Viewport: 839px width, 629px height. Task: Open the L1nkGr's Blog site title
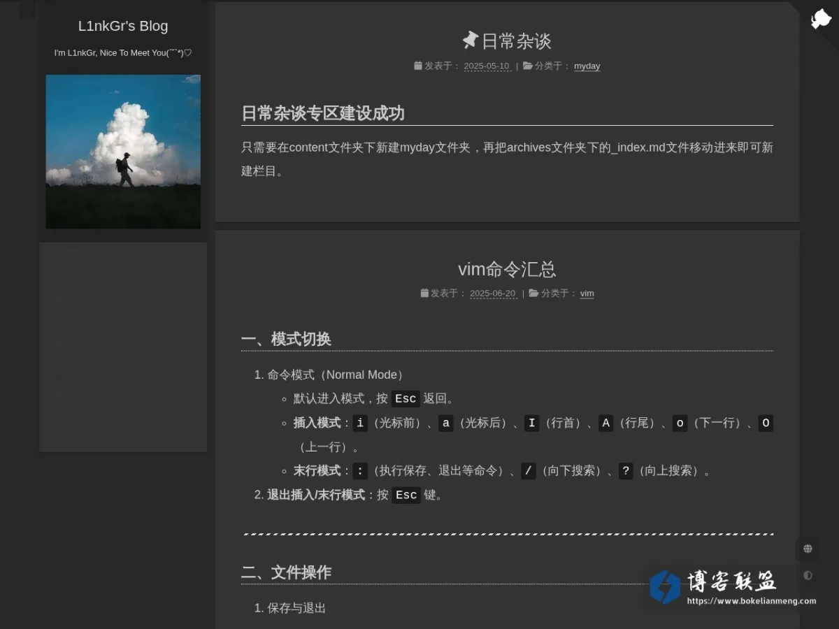click(123, 26)
